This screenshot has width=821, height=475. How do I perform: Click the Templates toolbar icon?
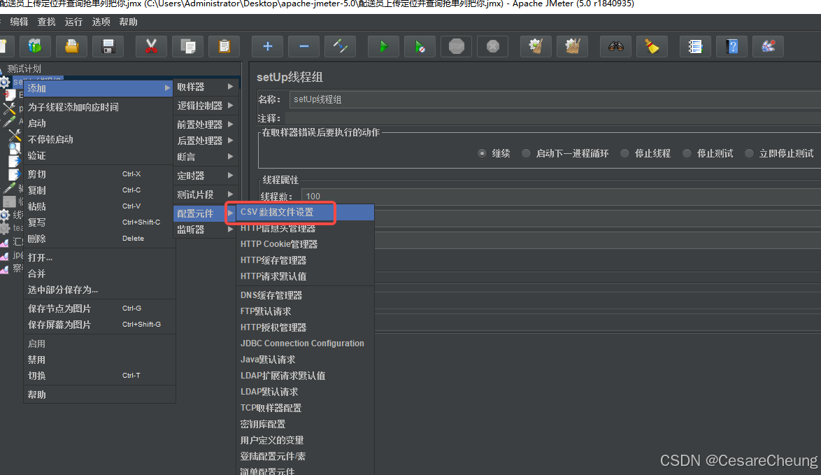35,47
